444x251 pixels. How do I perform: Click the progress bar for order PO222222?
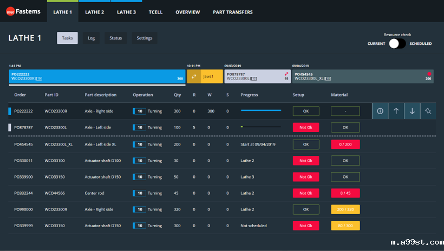click(x=260, y=111)
